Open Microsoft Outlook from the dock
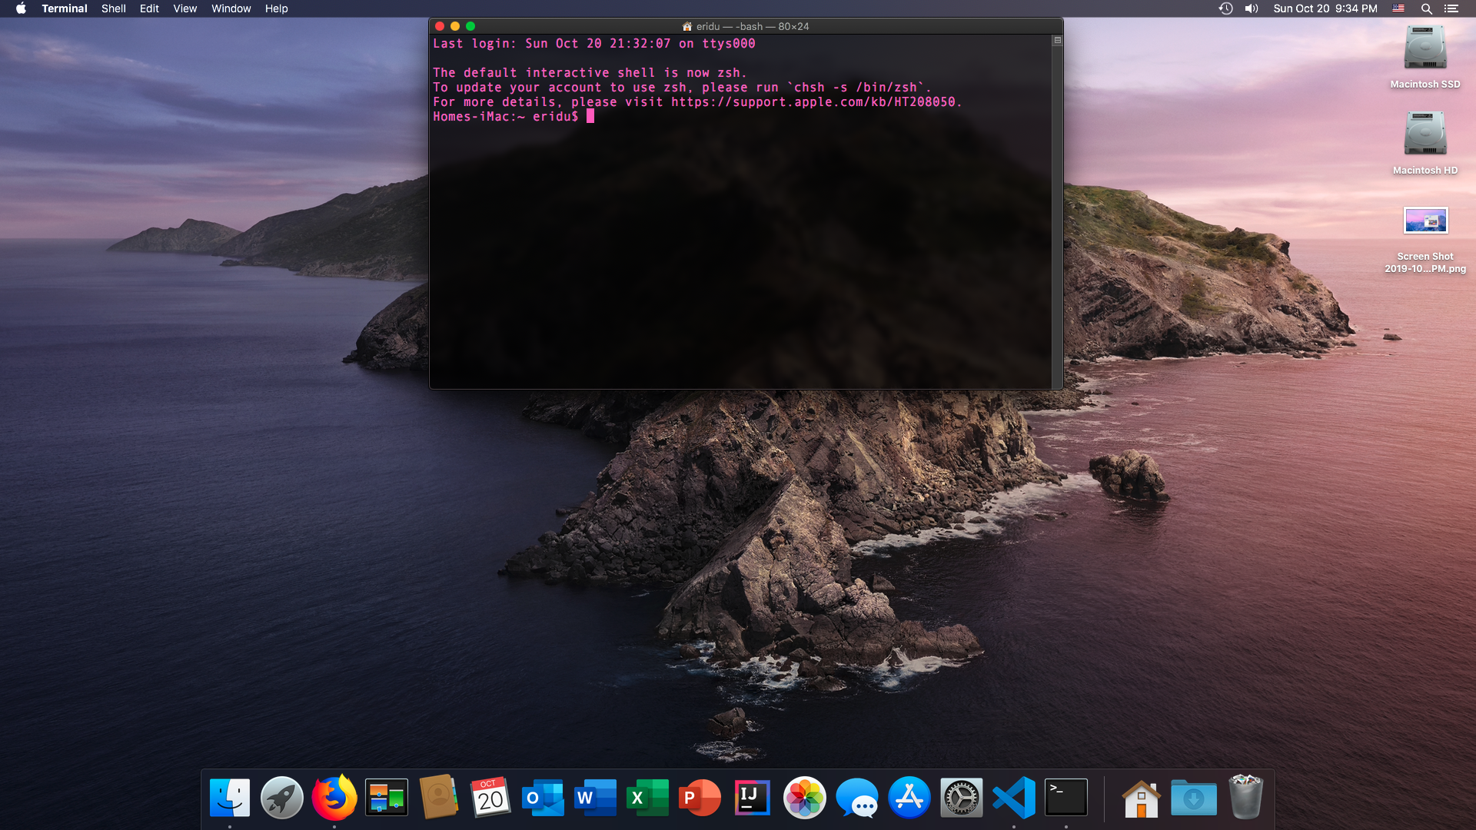 (543, 798)
